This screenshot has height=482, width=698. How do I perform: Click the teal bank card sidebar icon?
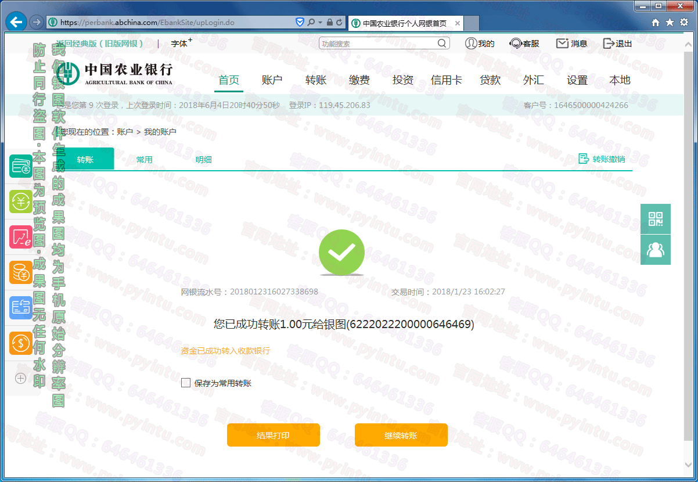pos(21,166)
